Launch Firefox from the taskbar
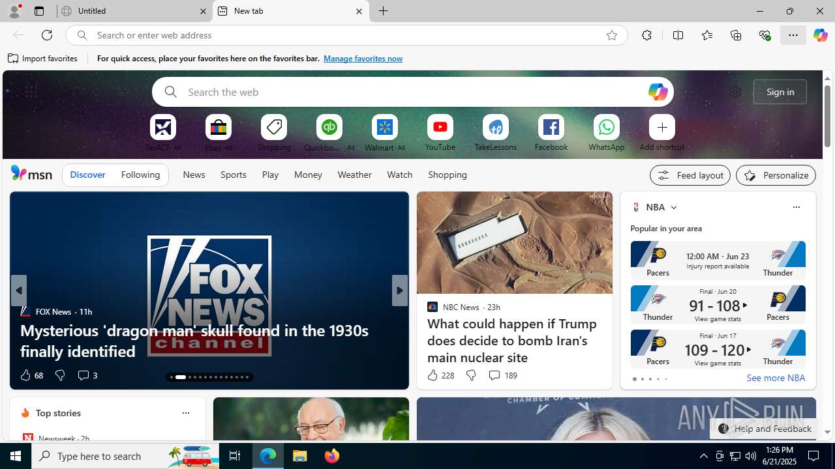The height and width of the screenshot is (469, 835). click(x=332, y=456)
